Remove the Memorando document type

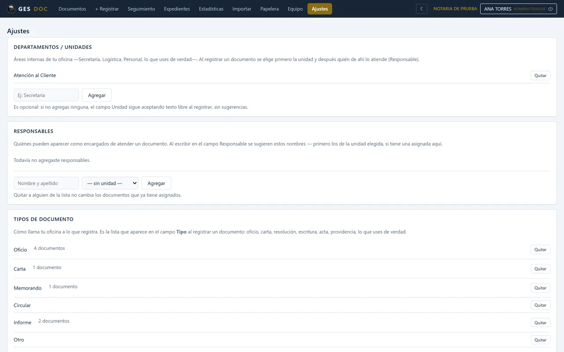[x=540, y=288]
